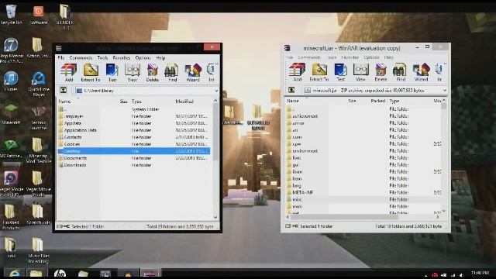Open Commands menu in minecraft.jar window

[309, 57]
